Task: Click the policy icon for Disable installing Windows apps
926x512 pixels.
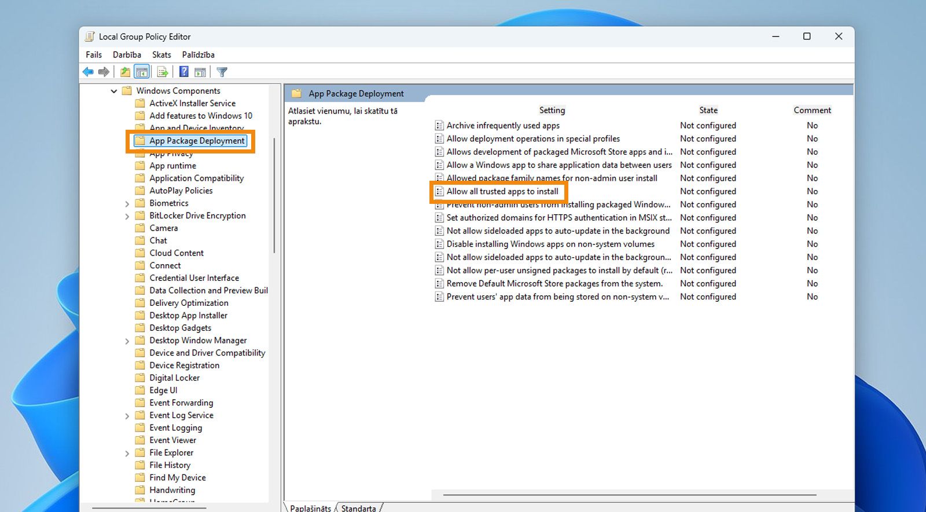Action: 439,244
